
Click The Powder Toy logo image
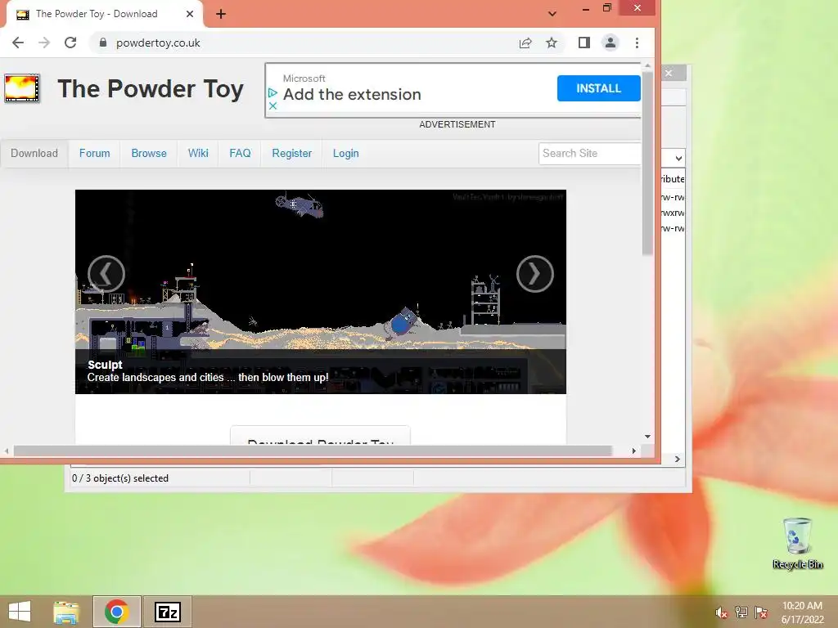(x=22, y=88)
